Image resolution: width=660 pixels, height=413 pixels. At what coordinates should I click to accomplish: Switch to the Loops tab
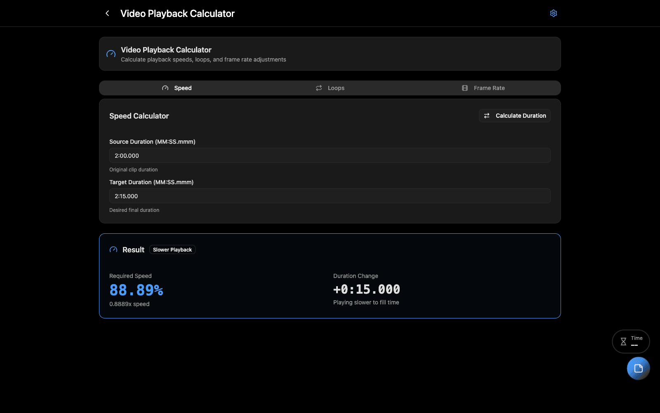click(330, 88)
